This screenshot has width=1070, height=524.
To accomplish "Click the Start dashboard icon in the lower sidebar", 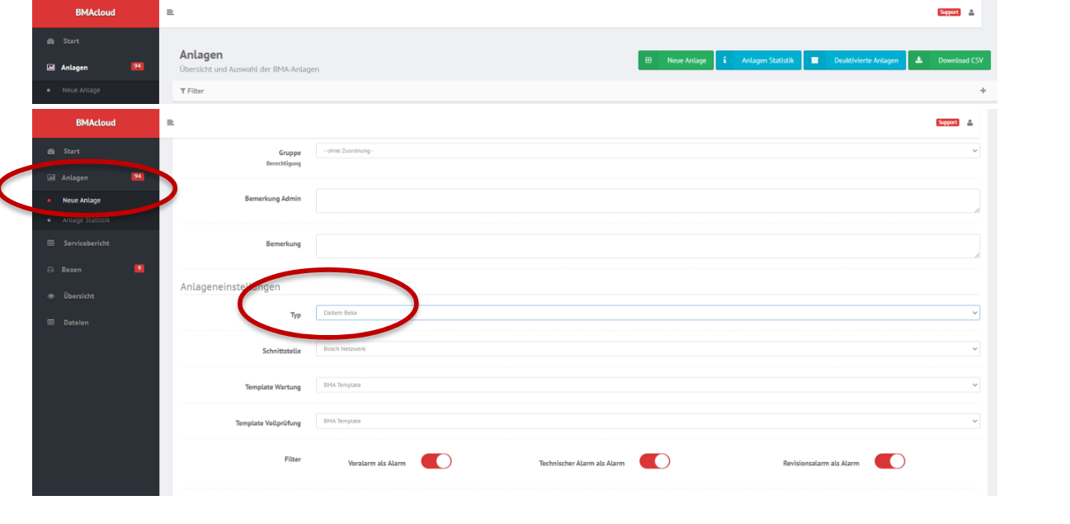I will [50, 152].
